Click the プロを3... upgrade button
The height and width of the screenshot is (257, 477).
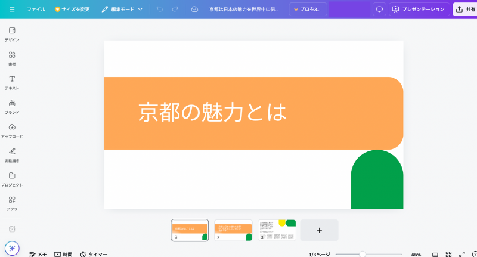[x=308, y=10]
